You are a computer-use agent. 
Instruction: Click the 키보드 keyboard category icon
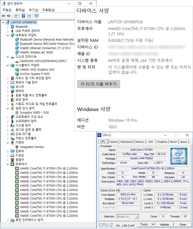coord(12,155)
